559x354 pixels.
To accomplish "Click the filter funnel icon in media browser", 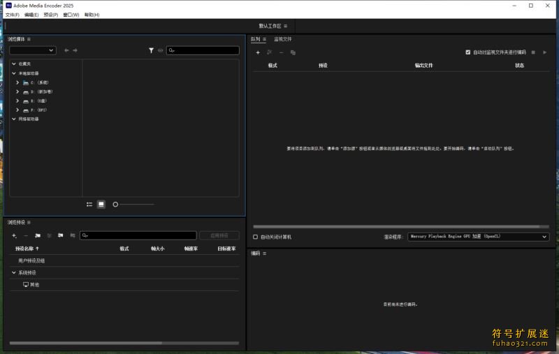I will 151,50.
